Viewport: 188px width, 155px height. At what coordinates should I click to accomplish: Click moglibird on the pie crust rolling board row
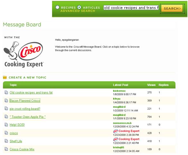119,107
